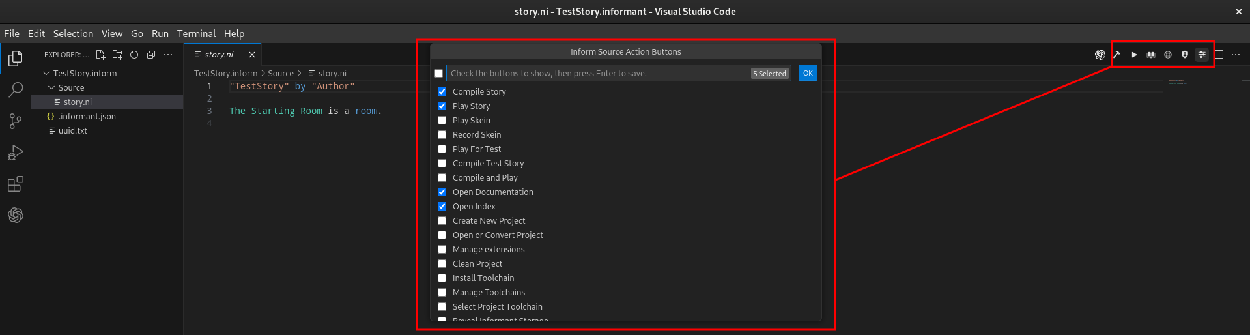Click the globe Open Index button
This screenshot has width=1250, height=335.
(1168, 55)
